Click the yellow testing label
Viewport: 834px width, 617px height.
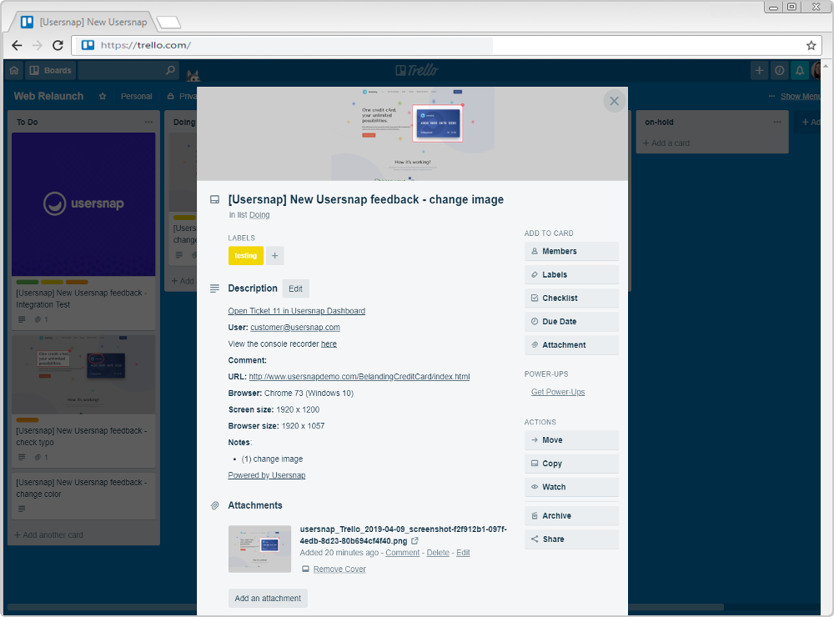click(x=246, y=256)
